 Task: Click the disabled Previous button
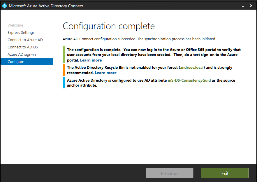[170, 173]
